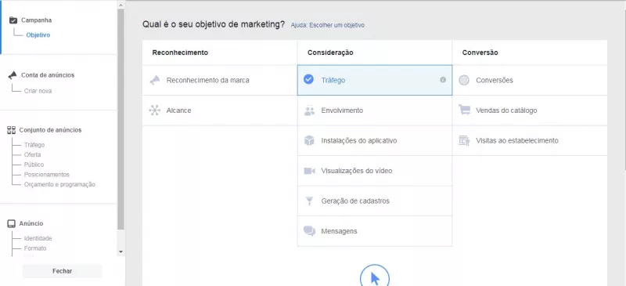Click the Alcance reach icon
This screenshot has width=626, height=286.
(154, 110)
